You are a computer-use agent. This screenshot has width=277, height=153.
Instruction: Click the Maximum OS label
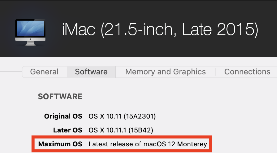click(x=60, y=144)
